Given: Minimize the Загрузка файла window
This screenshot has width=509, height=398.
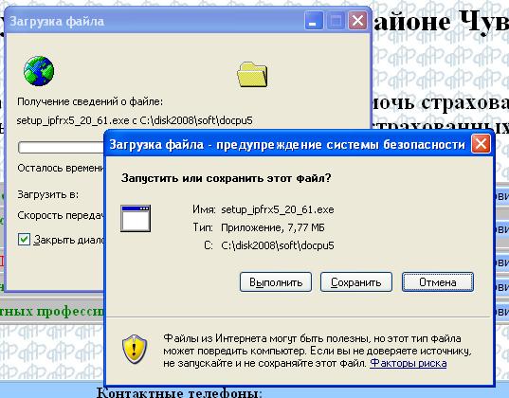Looking at the screenshot, I should click(x=314, y=21).
